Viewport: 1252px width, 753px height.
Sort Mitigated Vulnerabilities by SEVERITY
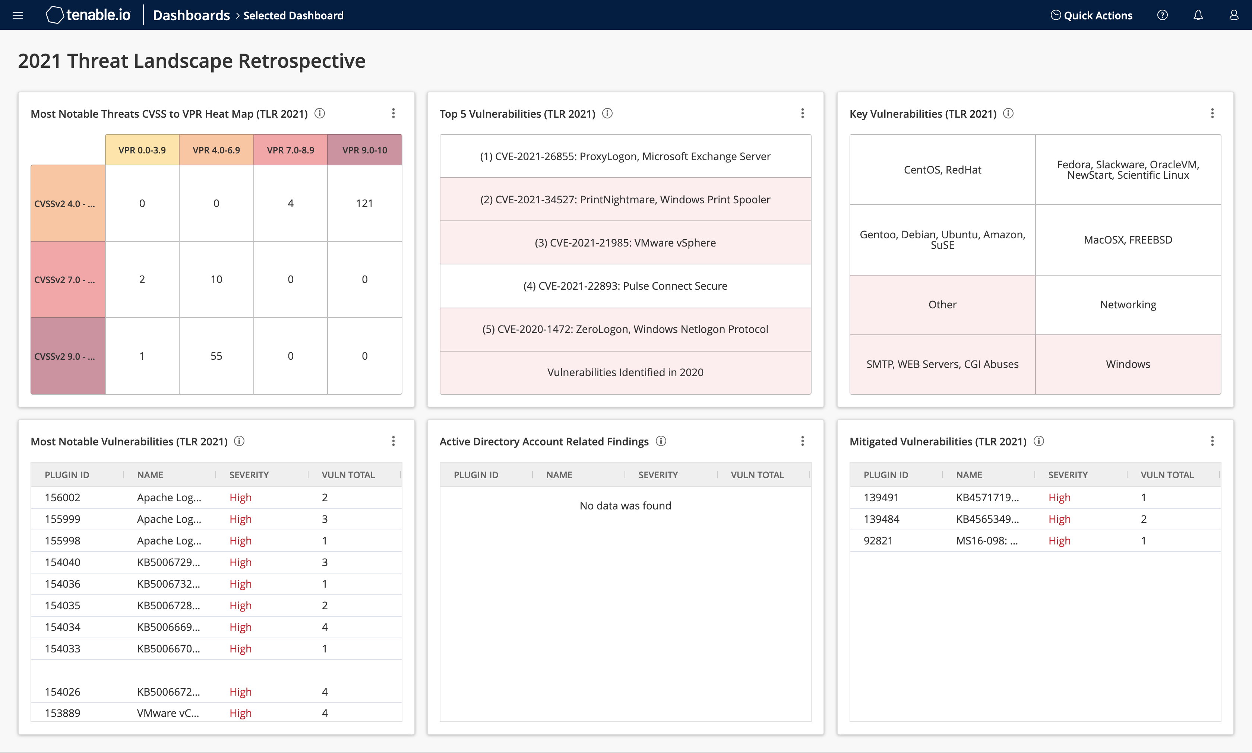[x=1068, y=475]
